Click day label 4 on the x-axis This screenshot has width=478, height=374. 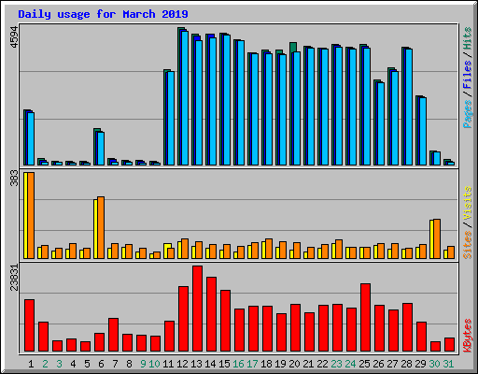tap(73, 364)
